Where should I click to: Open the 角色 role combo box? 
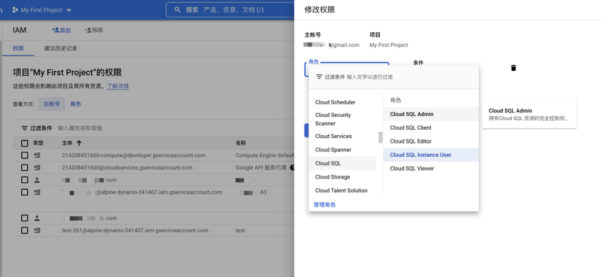[347, 69]
